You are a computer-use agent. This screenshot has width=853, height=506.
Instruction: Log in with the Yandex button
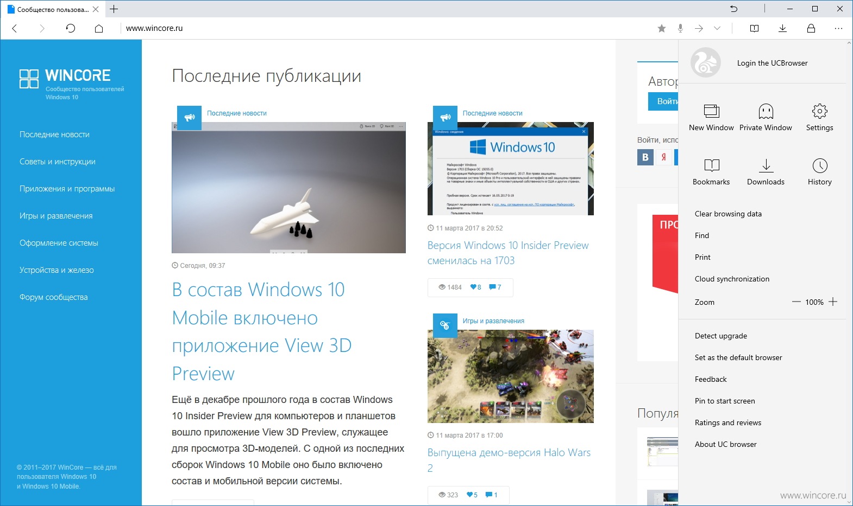coord(664,157)
